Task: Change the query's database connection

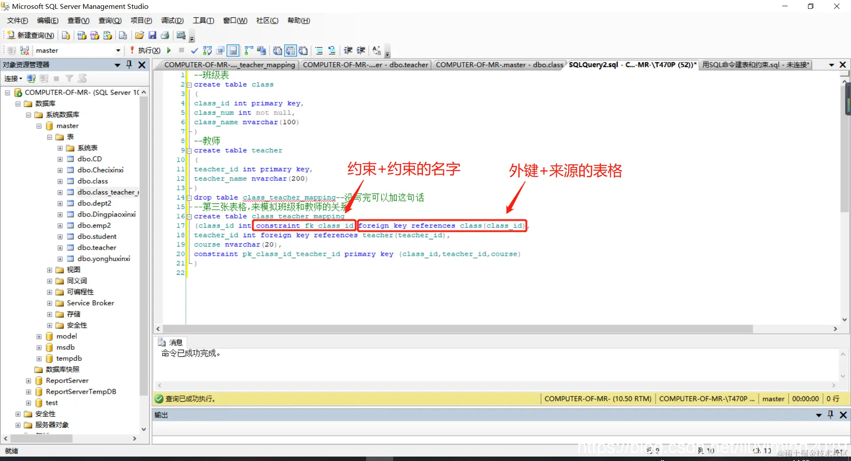Action: coord(25,51)
